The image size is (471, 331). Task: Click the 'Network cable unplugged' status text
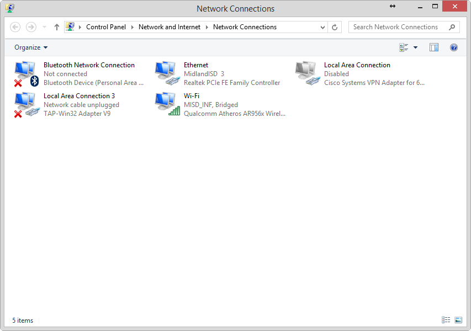coord(81,105)
